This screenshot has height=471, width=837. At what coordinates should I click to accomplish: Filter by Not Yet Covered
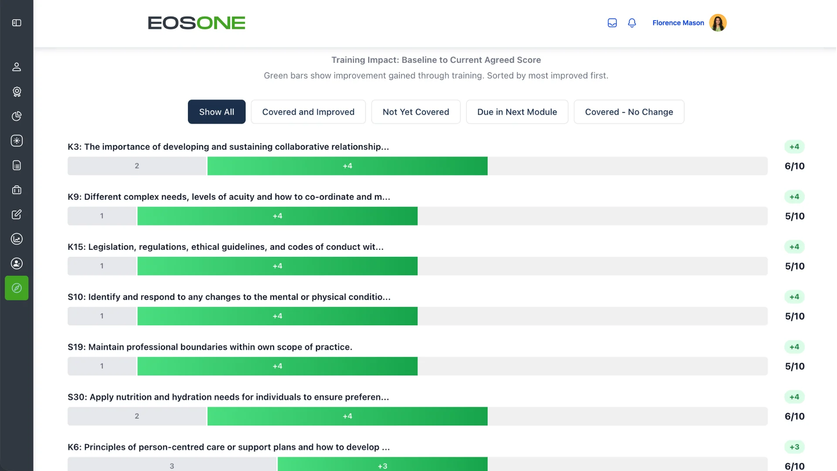(x=416, y=112)
